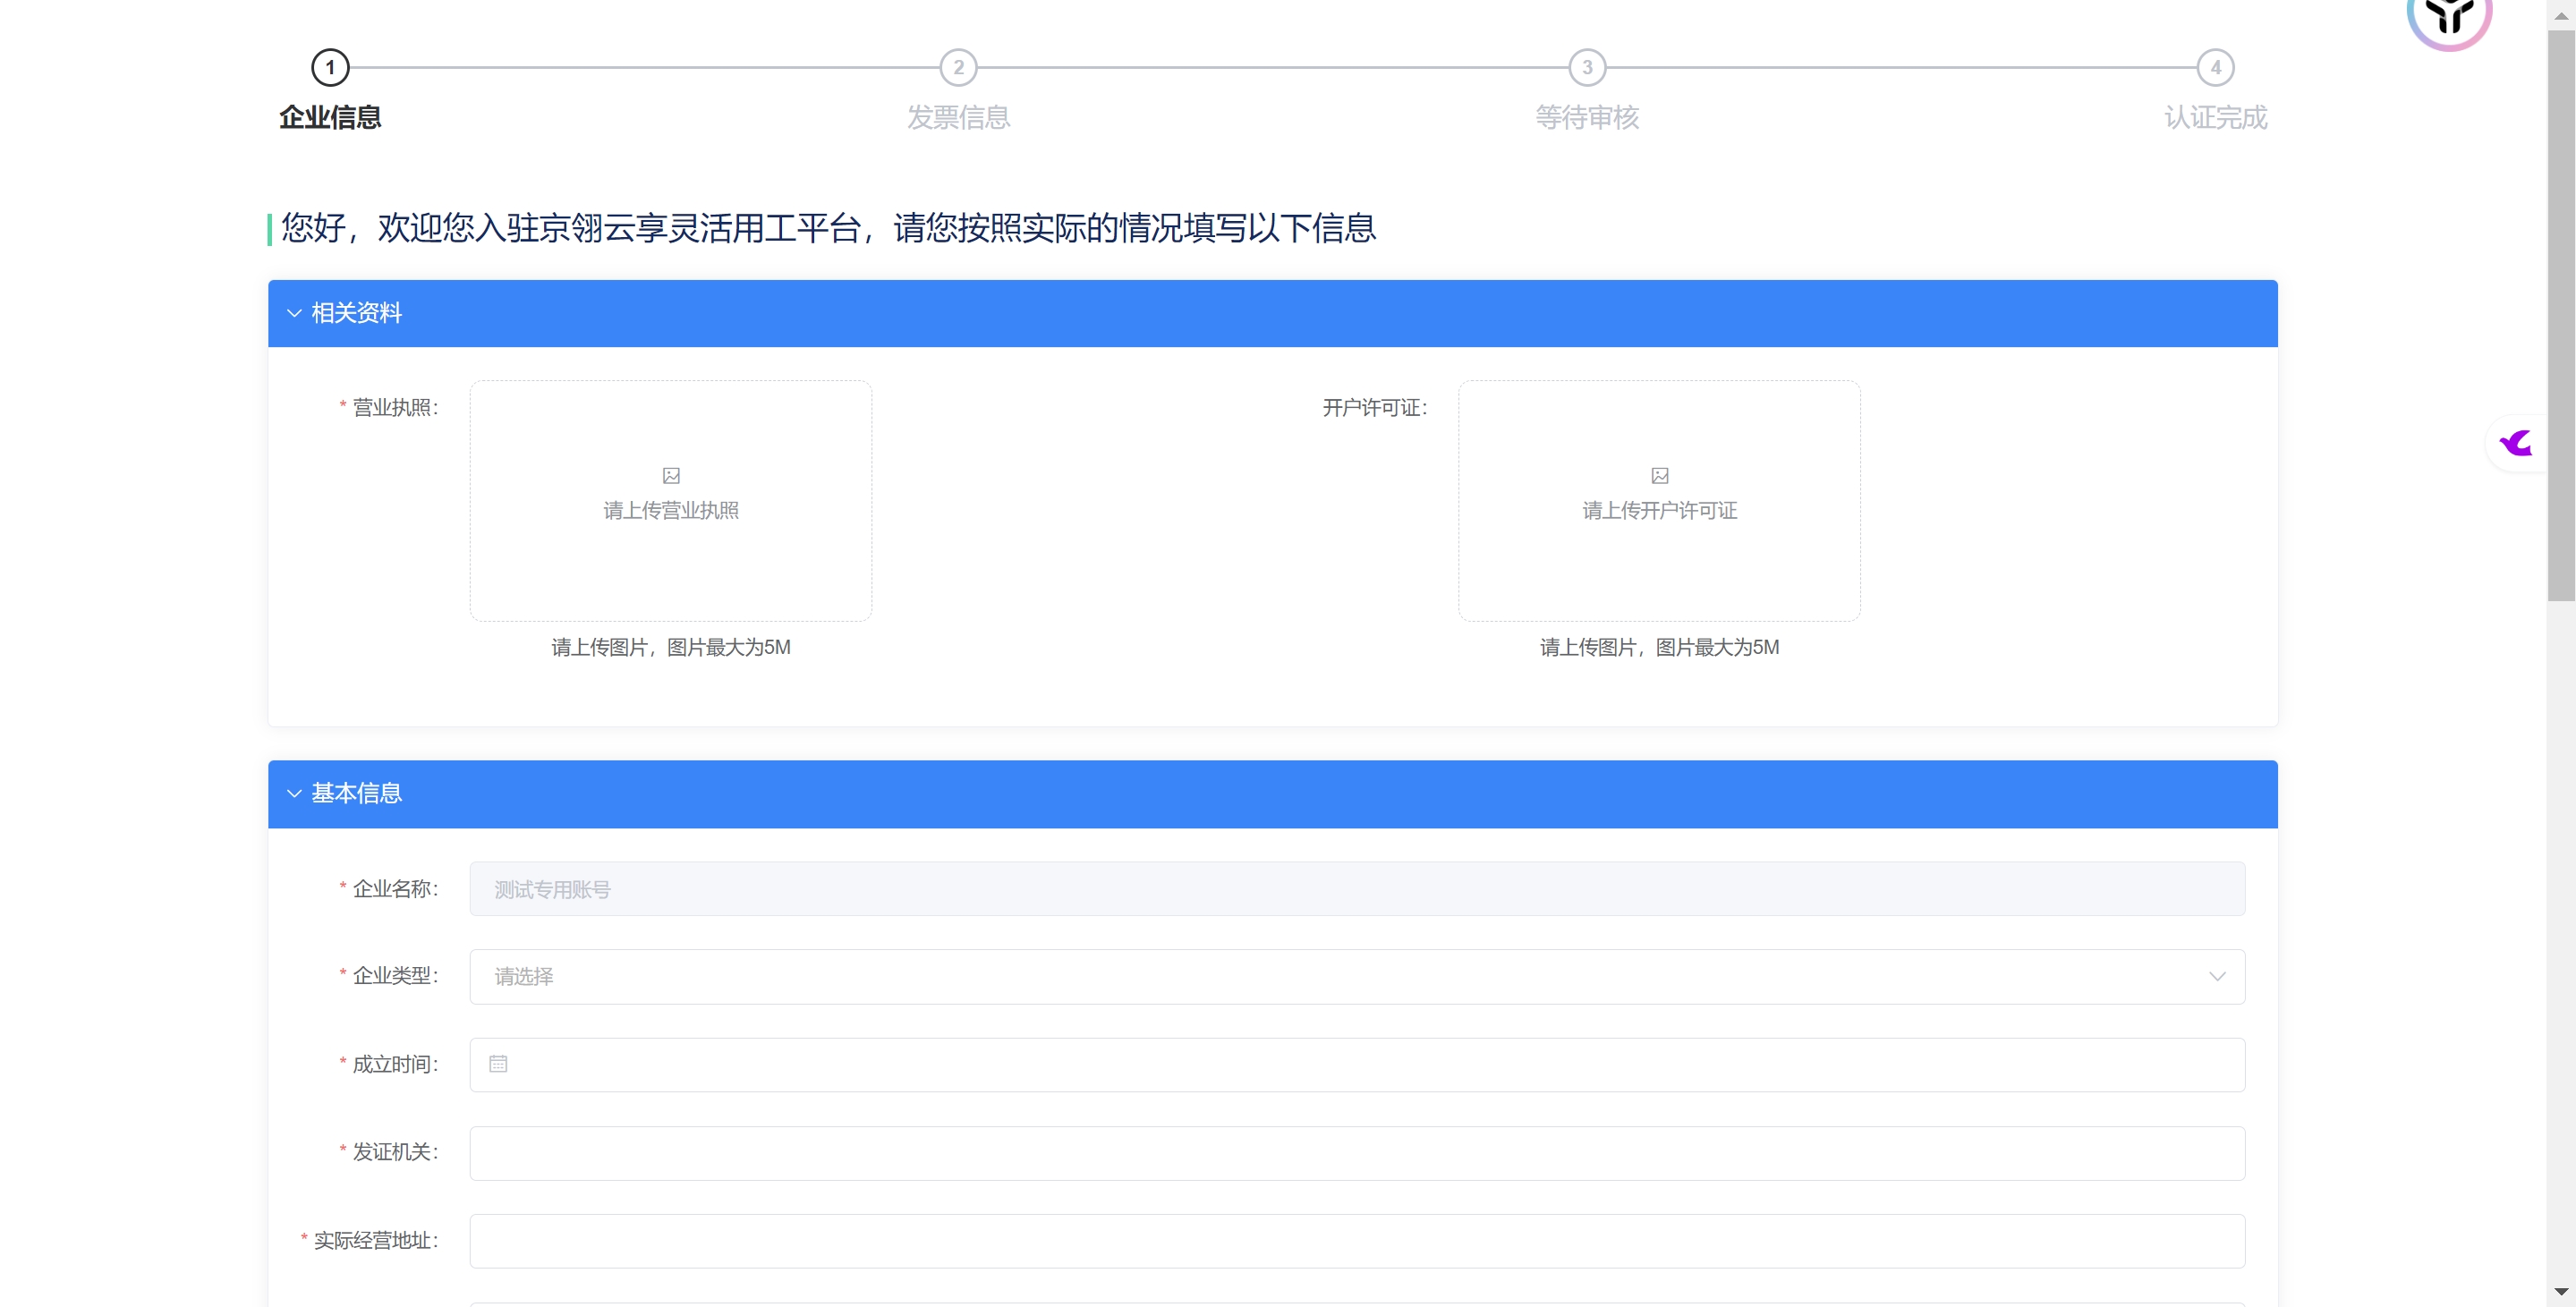Click image icon in 开户许可证 upload box

coord(1660,476)
